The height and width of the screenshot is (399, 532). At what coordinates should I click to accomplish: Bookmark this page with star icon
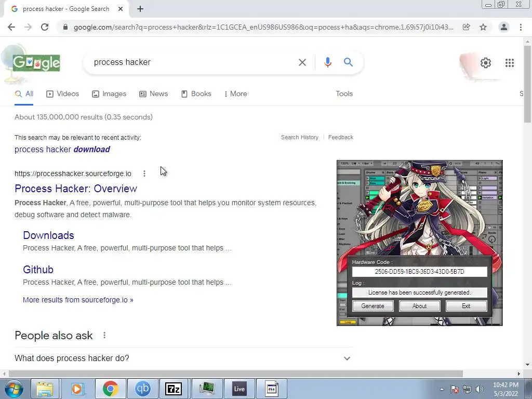(x=483, y=27)
